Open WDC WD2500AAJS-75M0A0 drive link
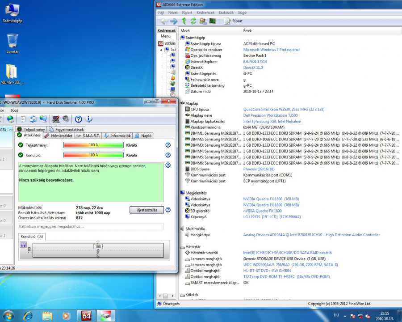This screenshot has height=322, width=402. [290, 264]
